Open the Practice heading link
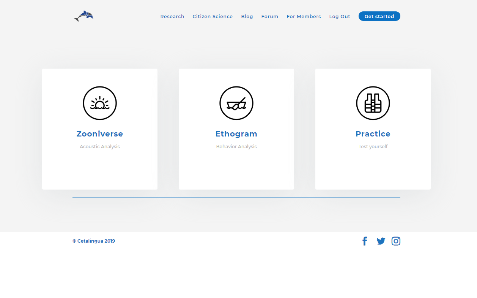477x298 pixels. pyautogui.click(x=373, y=134)
